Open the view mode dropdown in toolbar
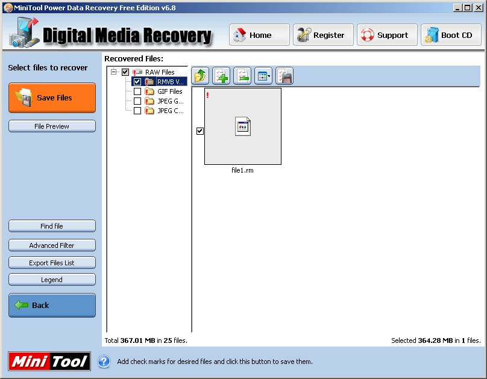Screen dimensions: 487x379 pyautogui.click(x=263, y=76)
